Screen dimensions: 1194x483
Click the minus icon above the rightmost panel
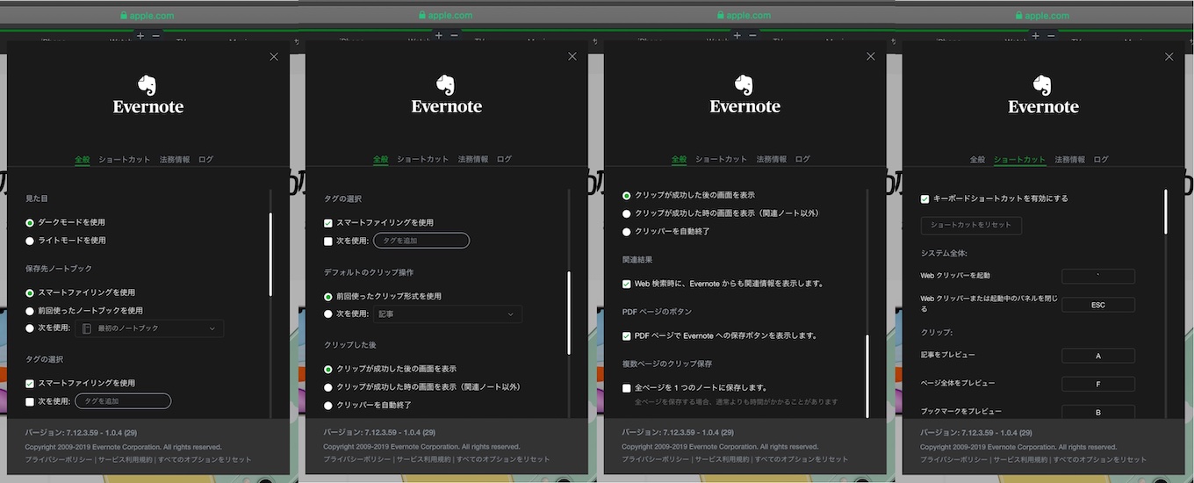(1051, 36)
